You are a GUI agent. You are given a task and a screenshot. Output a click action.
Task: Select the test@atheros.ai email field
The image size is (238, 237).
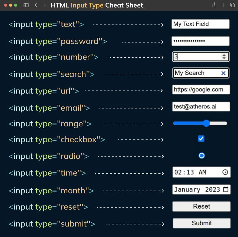(201, 107)
